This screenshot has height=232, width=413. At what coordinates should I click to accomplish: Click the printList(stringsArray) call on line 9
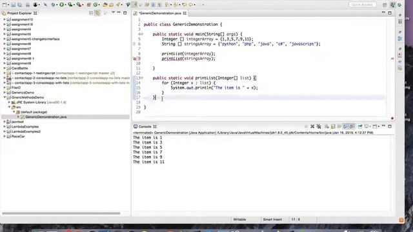pos(188,59)
